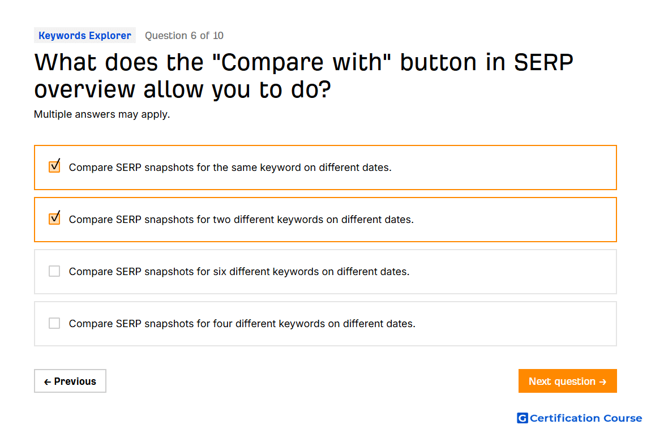651x429 pixels.
Task: Check the four different keywords checkbox
Action: tap(54, 323)
